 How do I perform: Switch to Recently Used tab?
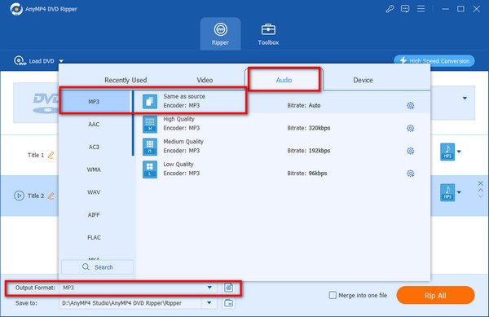pos(126,80)
